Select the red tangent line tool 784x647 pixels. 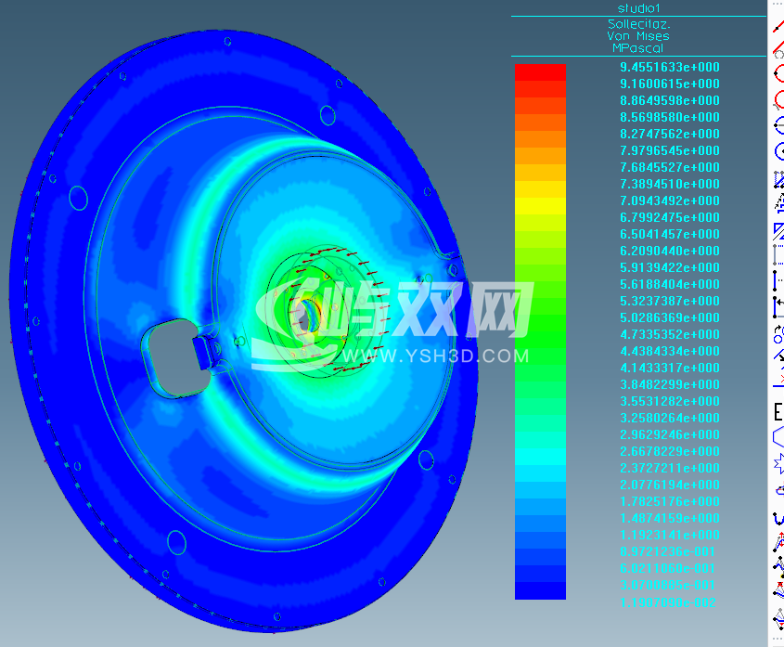[778, 49]
